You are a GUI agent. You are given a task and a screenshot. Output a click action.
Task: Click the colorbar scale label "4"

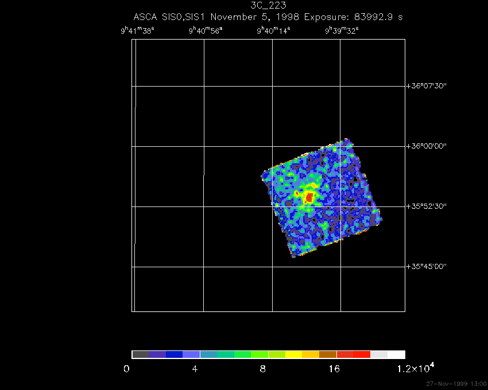195,369
